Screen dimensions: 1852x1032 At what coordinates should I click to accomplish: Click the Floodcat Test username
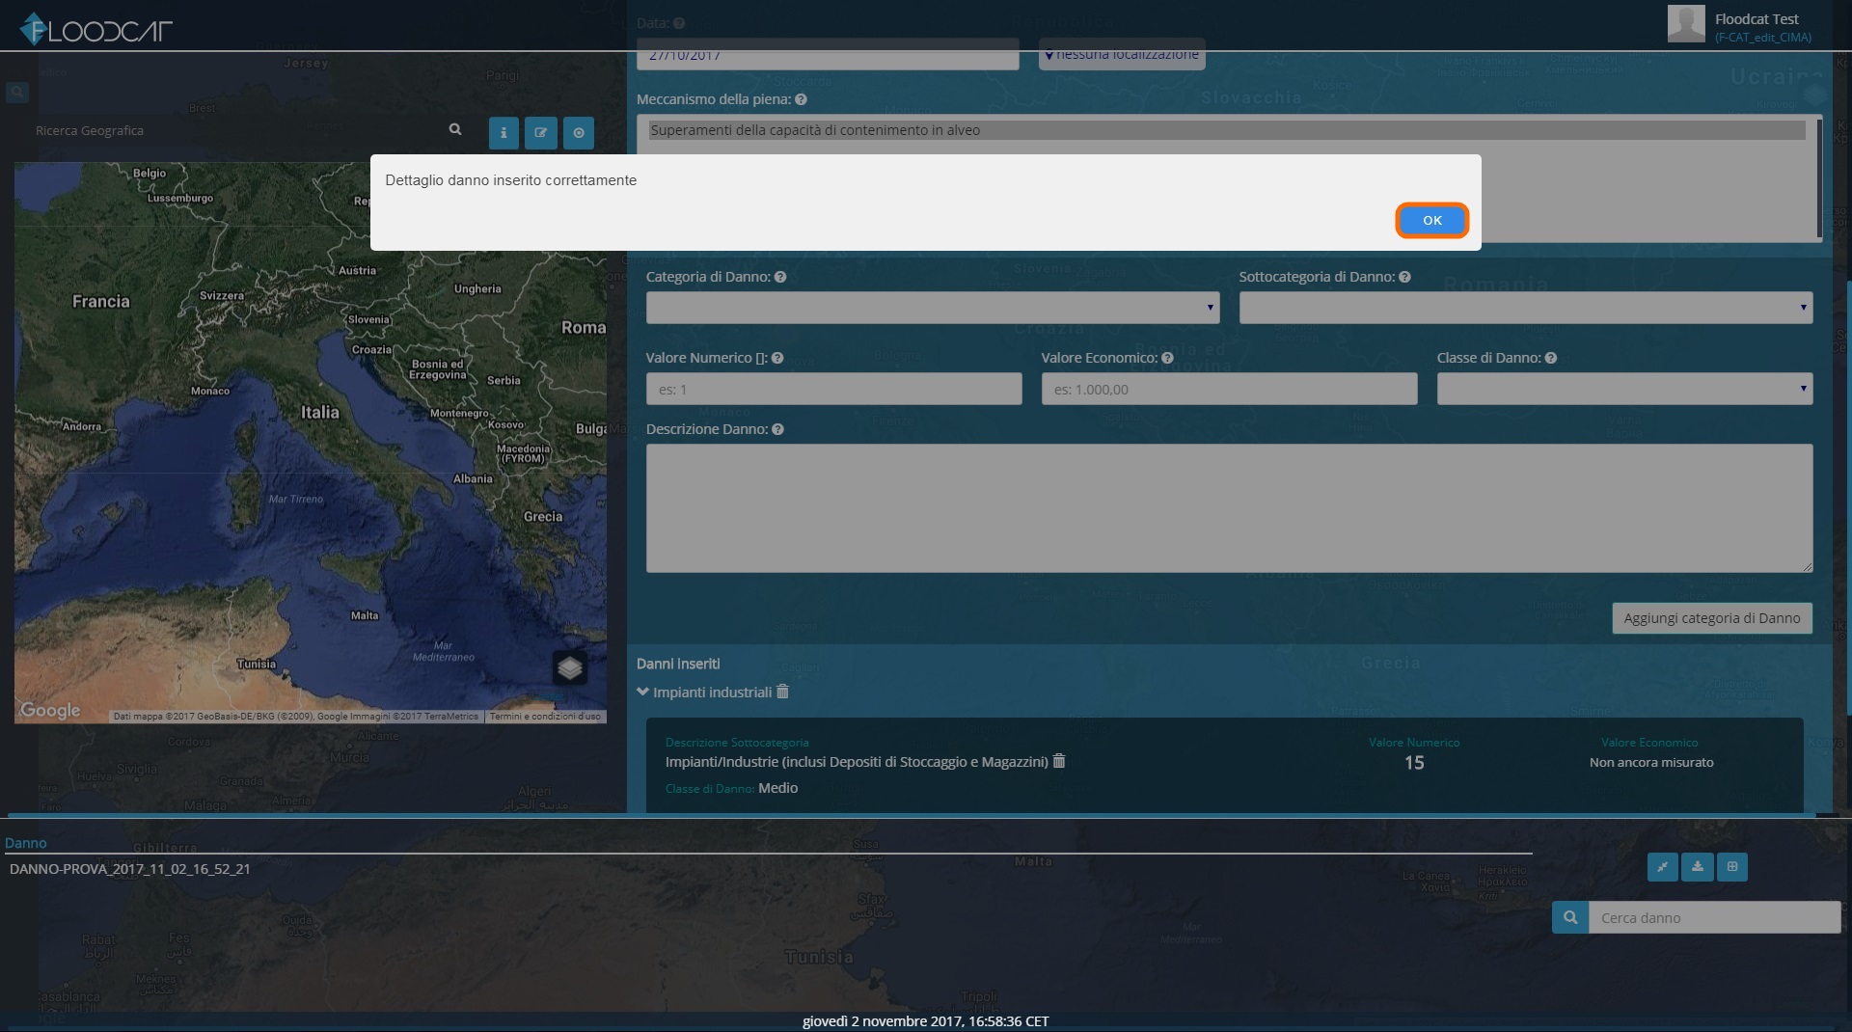[1757, 19]
